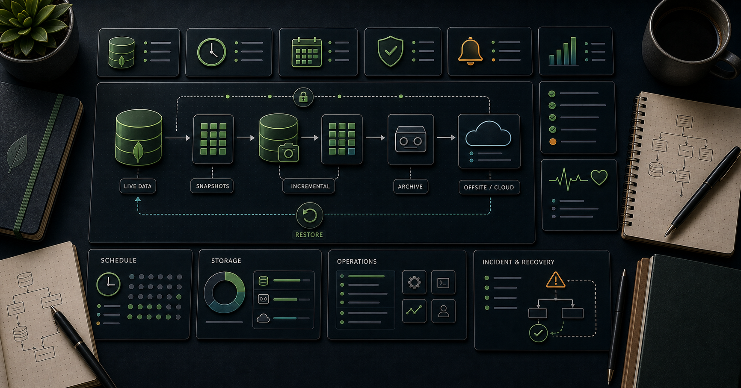Adjust the database storage usage bar
This screenshot has width=741, height=388.
[292, 281]
